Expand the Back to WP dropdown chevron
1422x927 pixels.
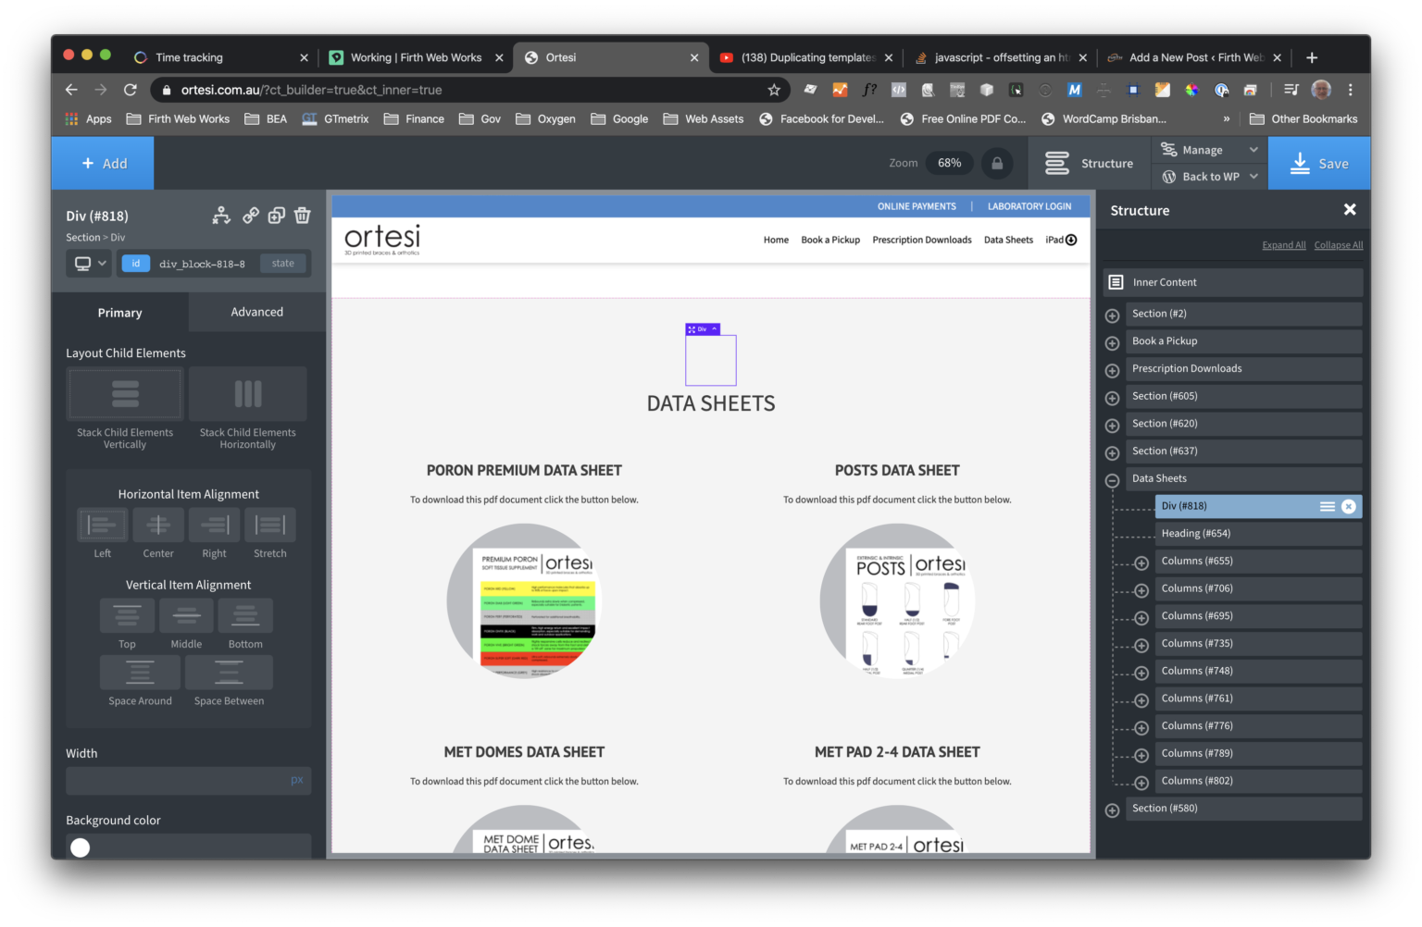coord(1254,176)
